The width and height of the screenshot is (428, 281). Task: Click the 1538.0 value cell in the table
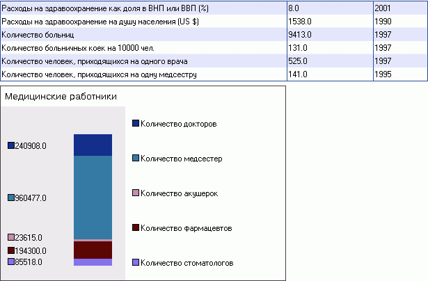click(299, 22)
